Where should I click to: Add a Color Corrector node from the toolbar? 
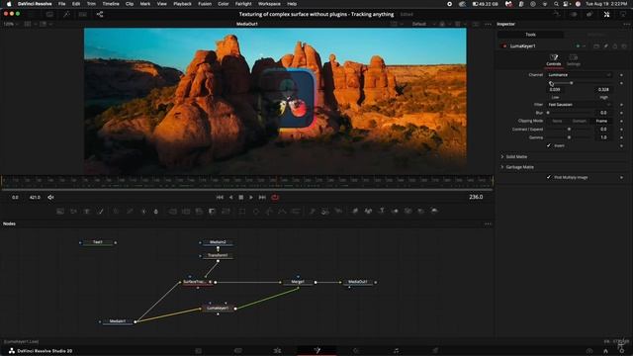(x=117, y=211)
